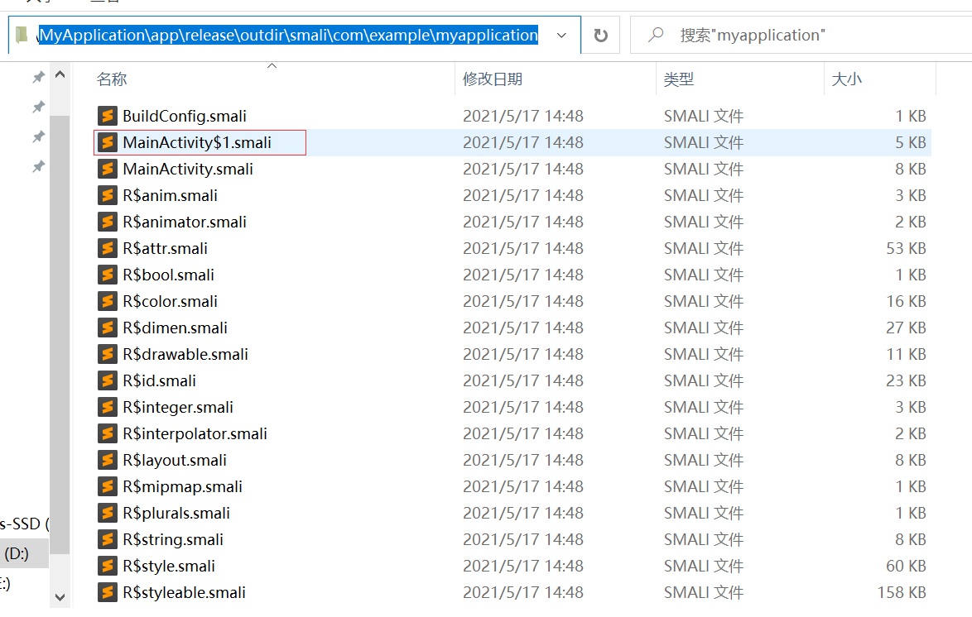The image size is (972, 617).
Task: Click the 23 KB size of R$id.smali
Action: (906, 380)
